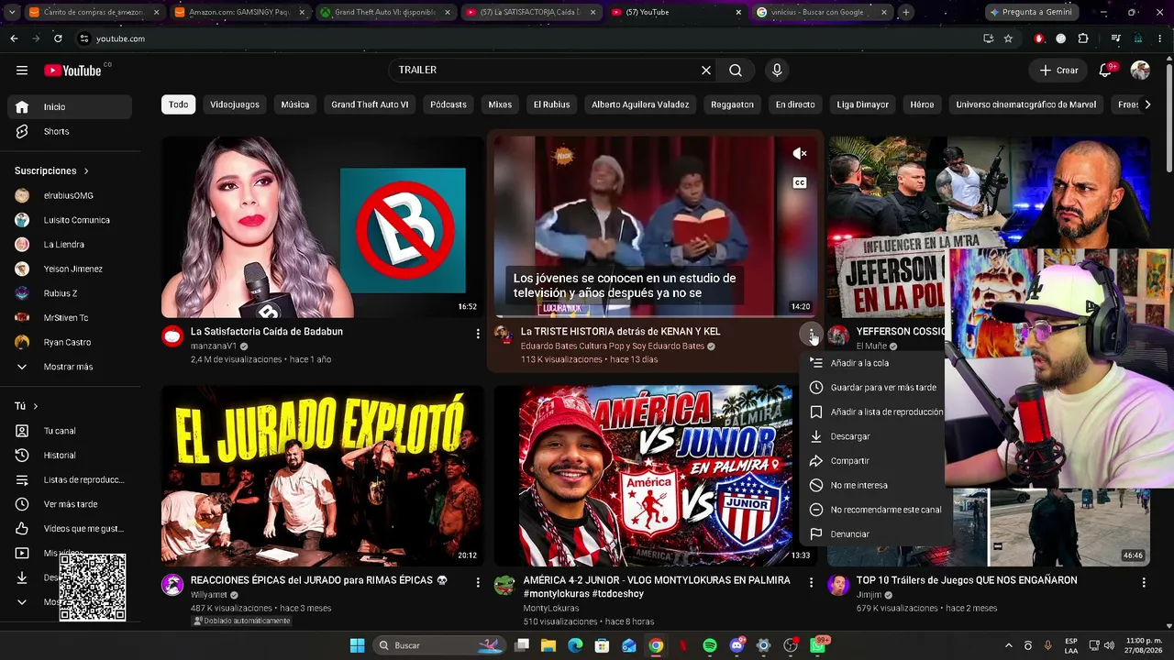Expand the Suscripciones section chevron
Screen dimensions: 1174x660
click(86, 171)
